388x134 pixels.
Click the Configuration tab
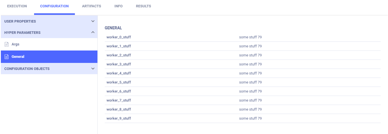coord(54,6)
